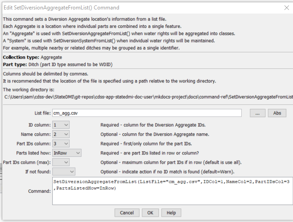Click the working directory path text

pyautogui.click(x=149, y=97)
